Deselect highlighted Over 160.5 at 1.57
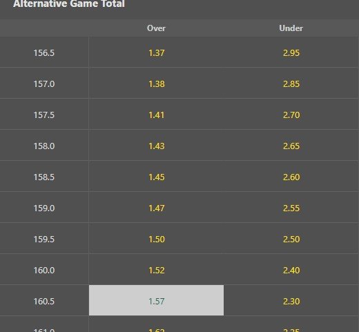359x332 pixels. tap(156, 300)
